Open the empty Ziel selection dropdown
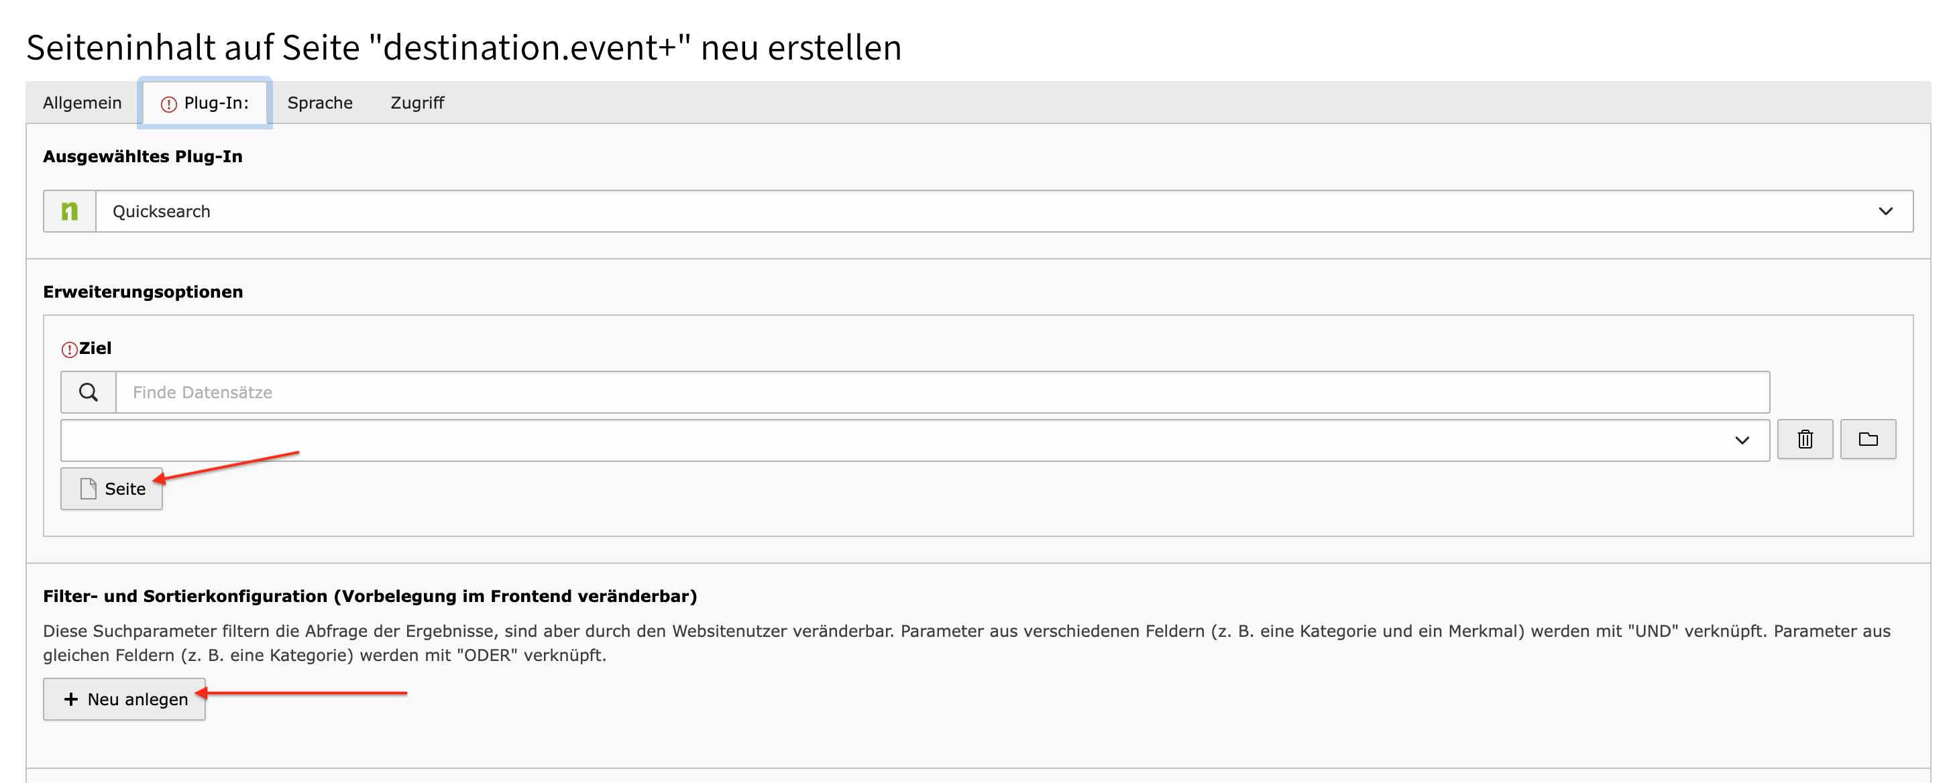Image resolution: width=1949 pixels, height=783 pixels. coord(915,440)
